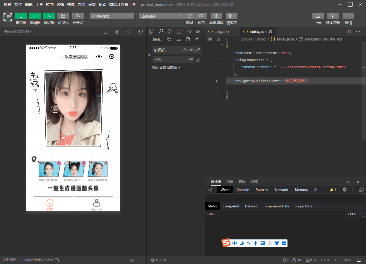The height and width of the screenshot is (264, 366).
Task: Click the 个人中心 tab in simulator
Action: tap(96, 205)
